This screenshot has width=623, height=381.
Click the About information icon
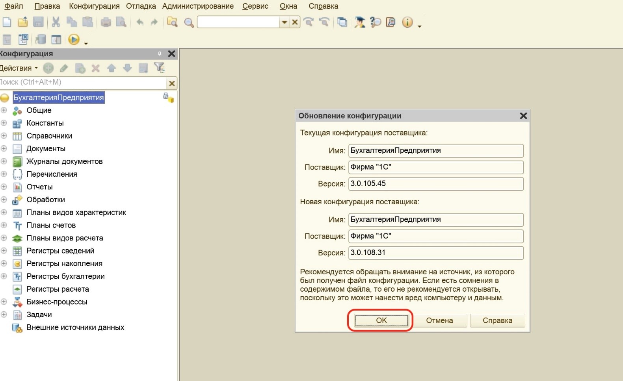pyautogui.click(x=407, y=22)
